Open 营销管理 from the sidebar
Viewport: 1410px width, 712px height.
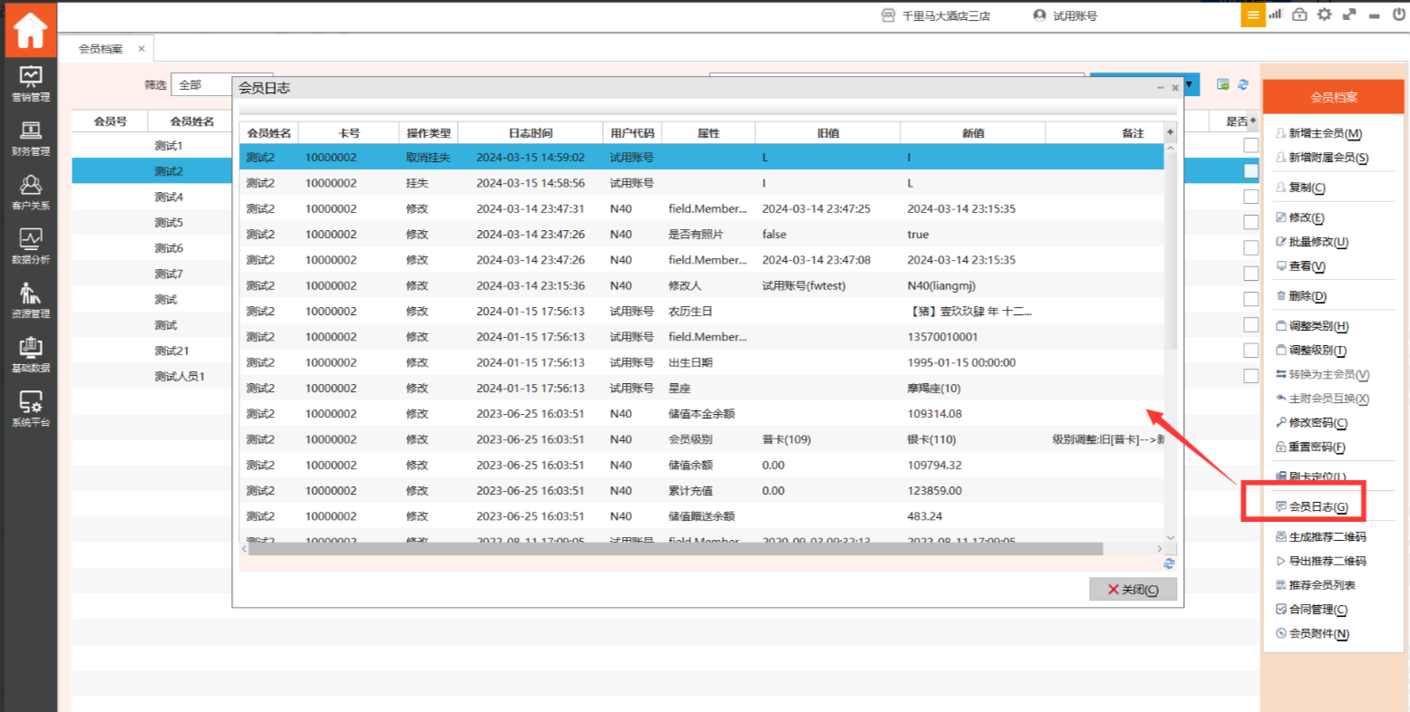[x=30, y=83]
